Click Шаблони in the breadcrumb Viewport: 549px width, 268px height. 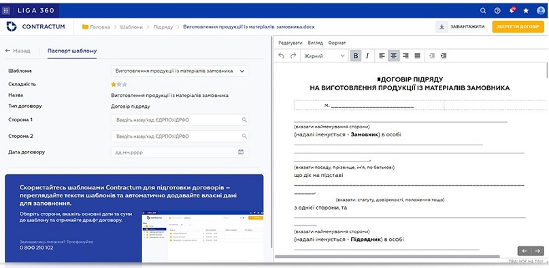(x=131, y=27)
